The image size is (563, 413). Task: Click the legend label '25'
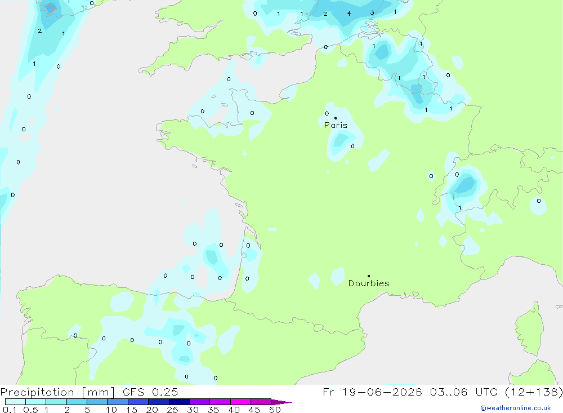click(x=173, y=410)
